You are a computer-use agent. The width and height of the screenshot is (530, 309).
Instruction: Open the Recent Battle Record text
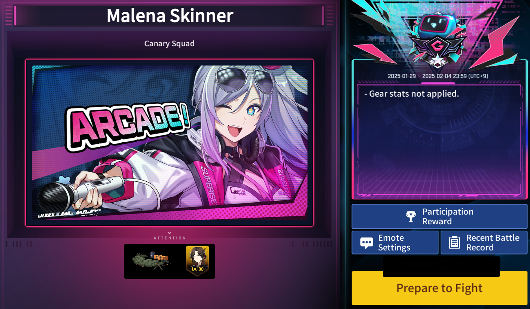pyautogui.click(x=493, y=243)
